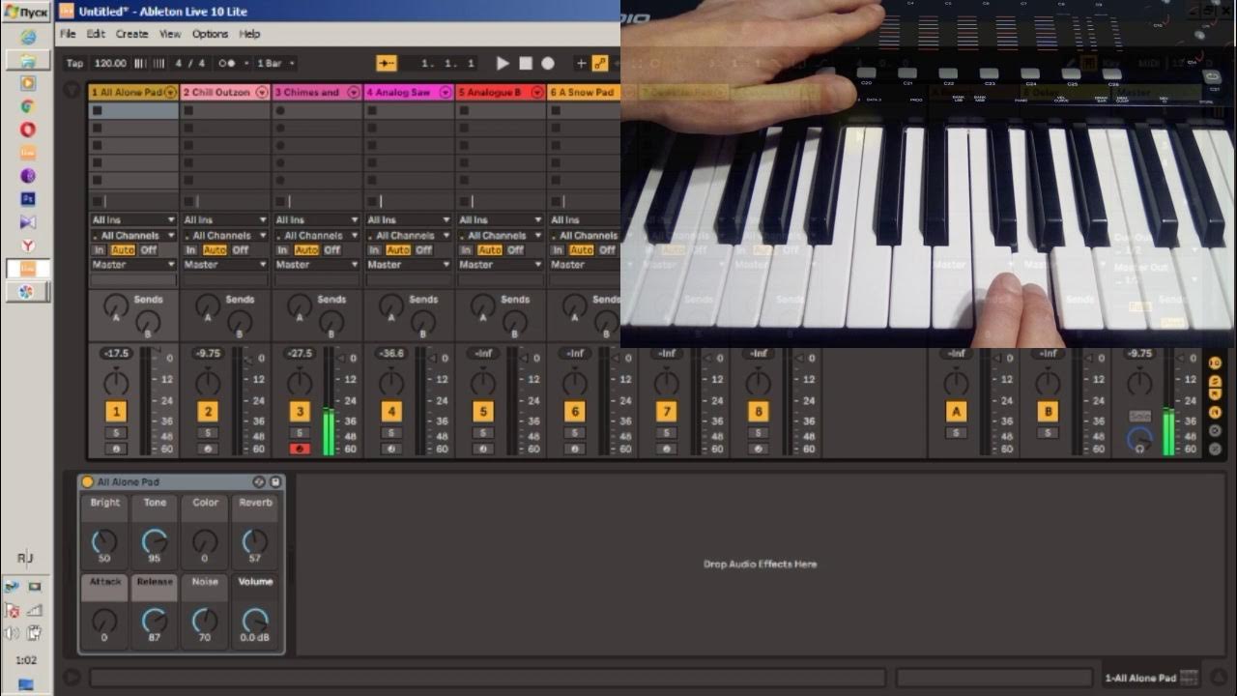The image size is (1237, 696).
Task: Click the Release macro knob
Action: [x=155, y=621]
